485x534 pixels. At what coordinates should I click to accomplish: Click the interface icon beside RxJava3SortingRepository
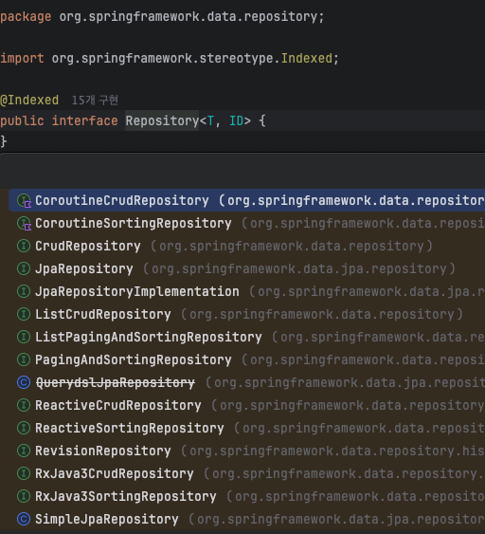pos(24,496)
